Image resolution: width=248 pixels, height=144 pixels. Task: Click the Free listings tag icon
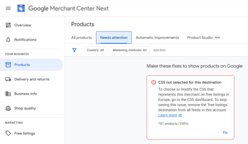pos(8,133)
